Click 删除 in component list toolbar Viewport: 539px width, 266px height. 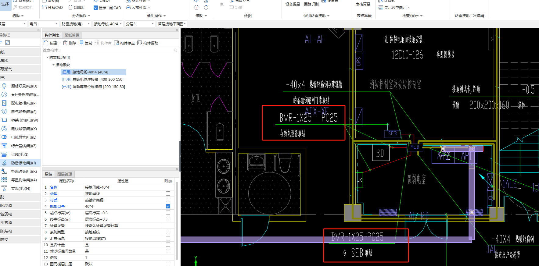pos(70,43)
